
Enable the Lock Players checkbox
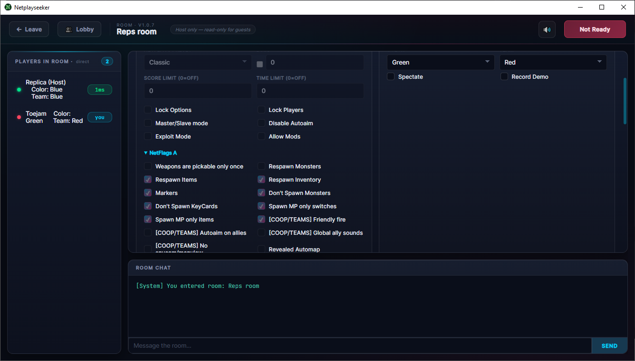click(261, 110)
